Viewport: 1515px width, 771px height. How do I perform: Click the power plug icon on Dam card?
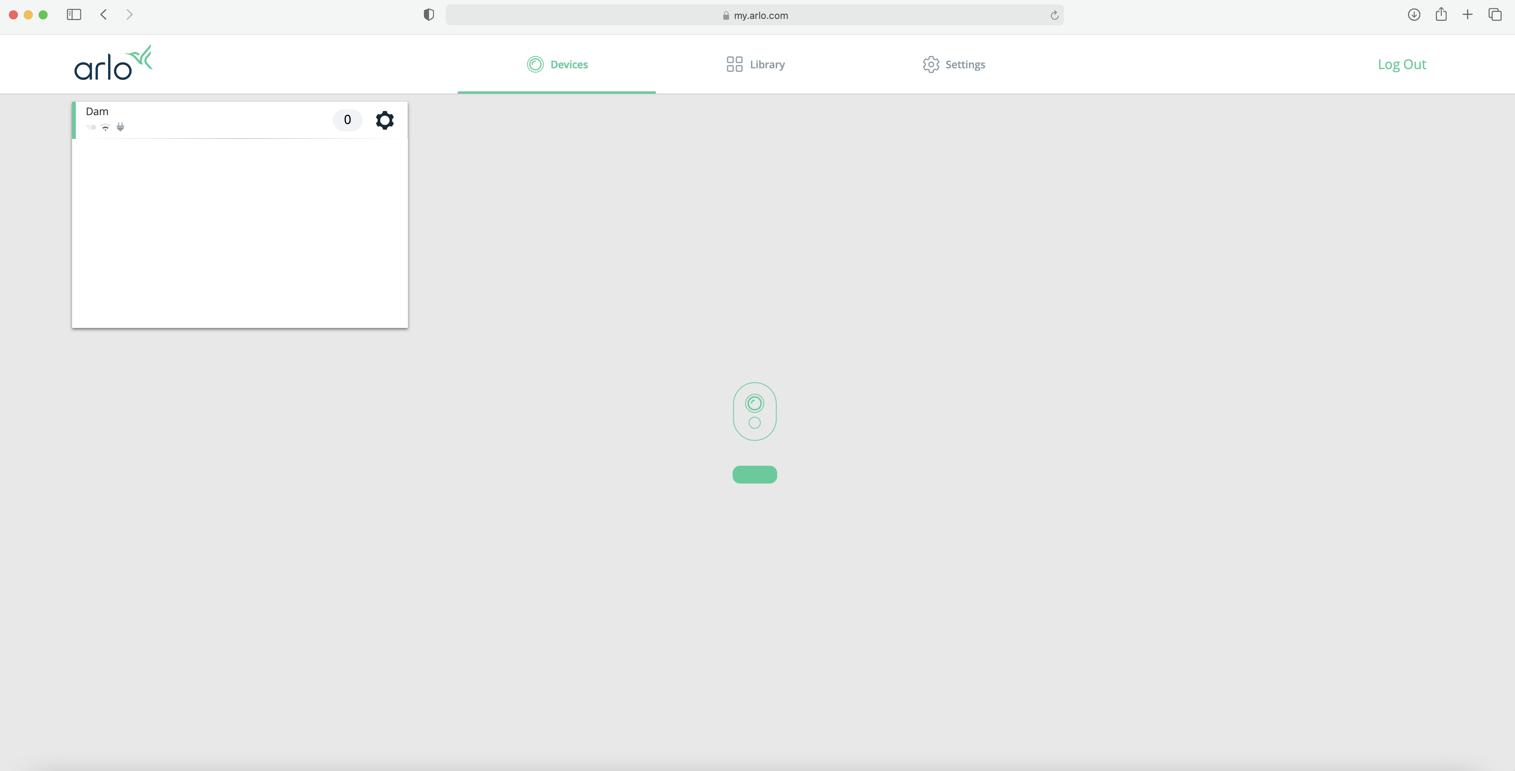121,127
